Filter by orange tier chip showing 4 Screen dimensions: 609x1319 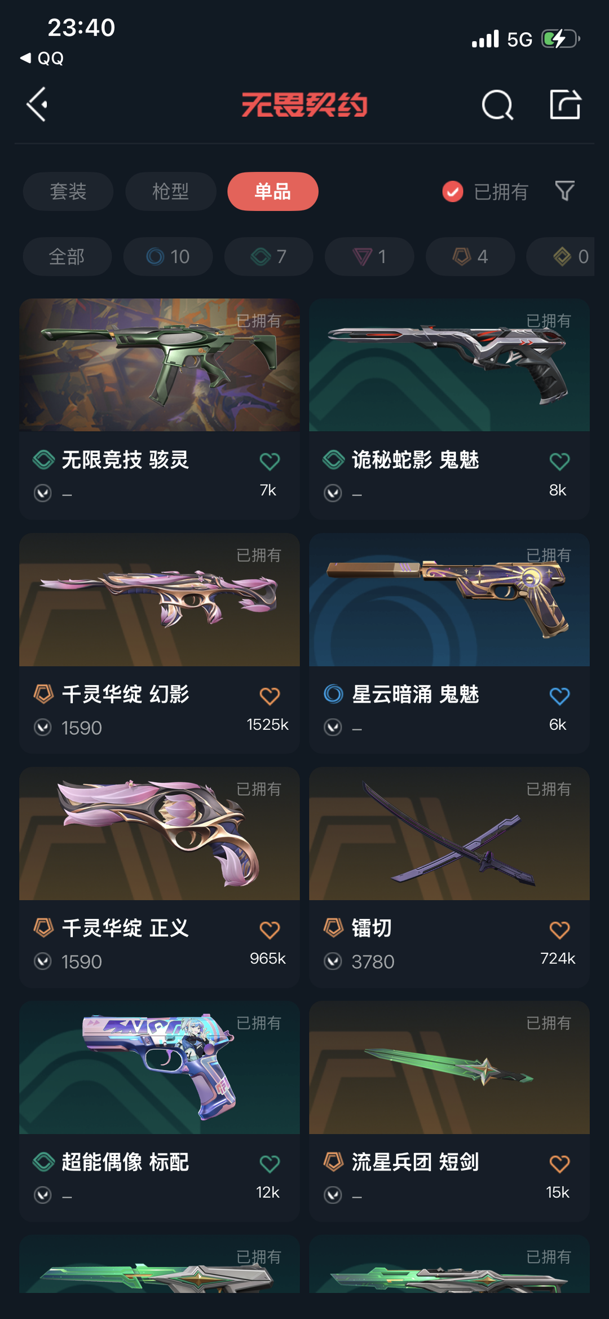click(470, 256)
